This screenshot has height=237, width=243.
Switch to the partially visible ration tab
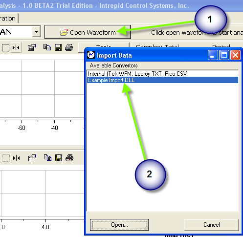tap(8, 18)
